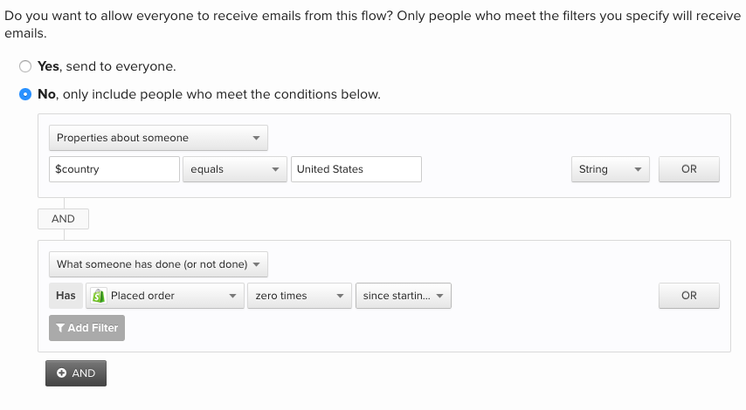The height and width of the screenshot is (410, 746).
Task: Change the 'zero times' frequency dropdown
Action: (x=299, y=296)
